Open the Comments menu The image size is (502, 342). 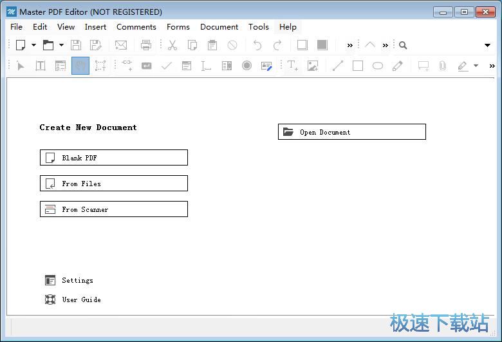pos(136,27)
